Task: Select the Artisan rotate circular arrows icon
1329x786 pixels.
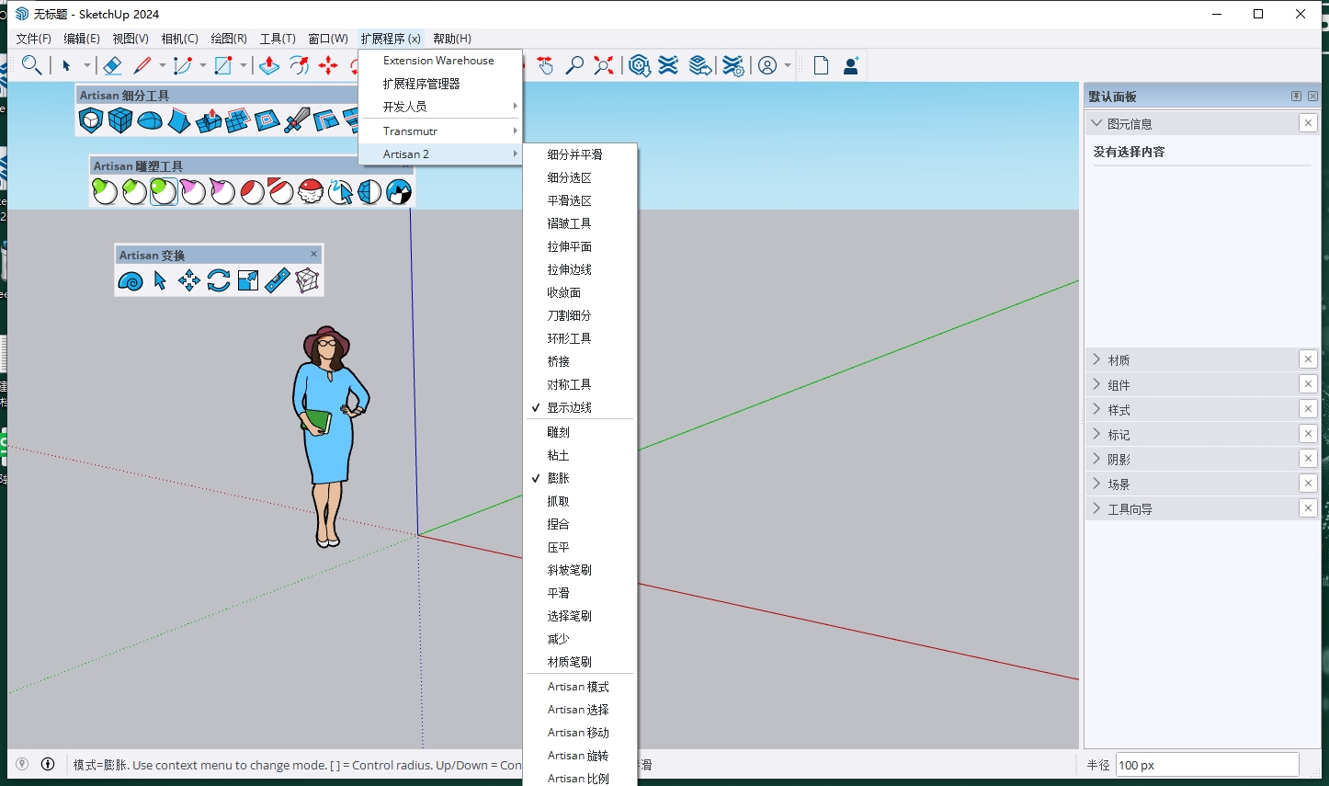Action: 219,280
